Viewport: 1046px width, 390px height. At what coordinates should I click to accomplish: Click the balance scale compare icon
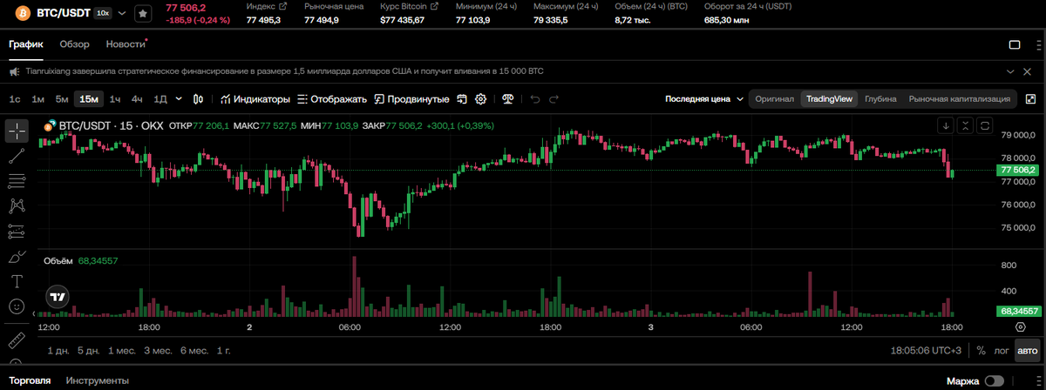pos(508,99)
